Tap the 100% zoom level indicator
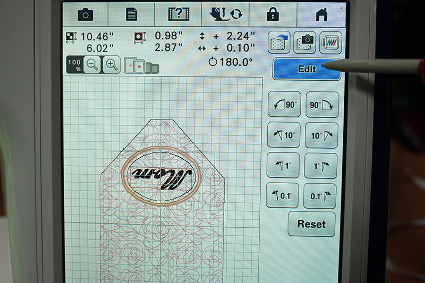This screenshot has width=425, height=283. (x=74, y=65)
